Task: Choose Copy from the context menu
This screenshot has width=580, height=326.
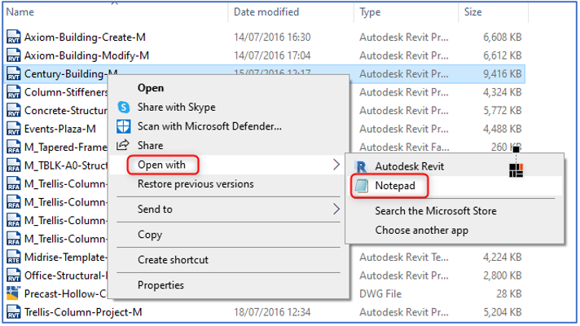Action: point(150,235)
